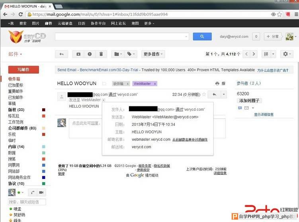The image size is (299, 222).
Task: Click the 显示详细信息 link
Action: tap(264, 114)
